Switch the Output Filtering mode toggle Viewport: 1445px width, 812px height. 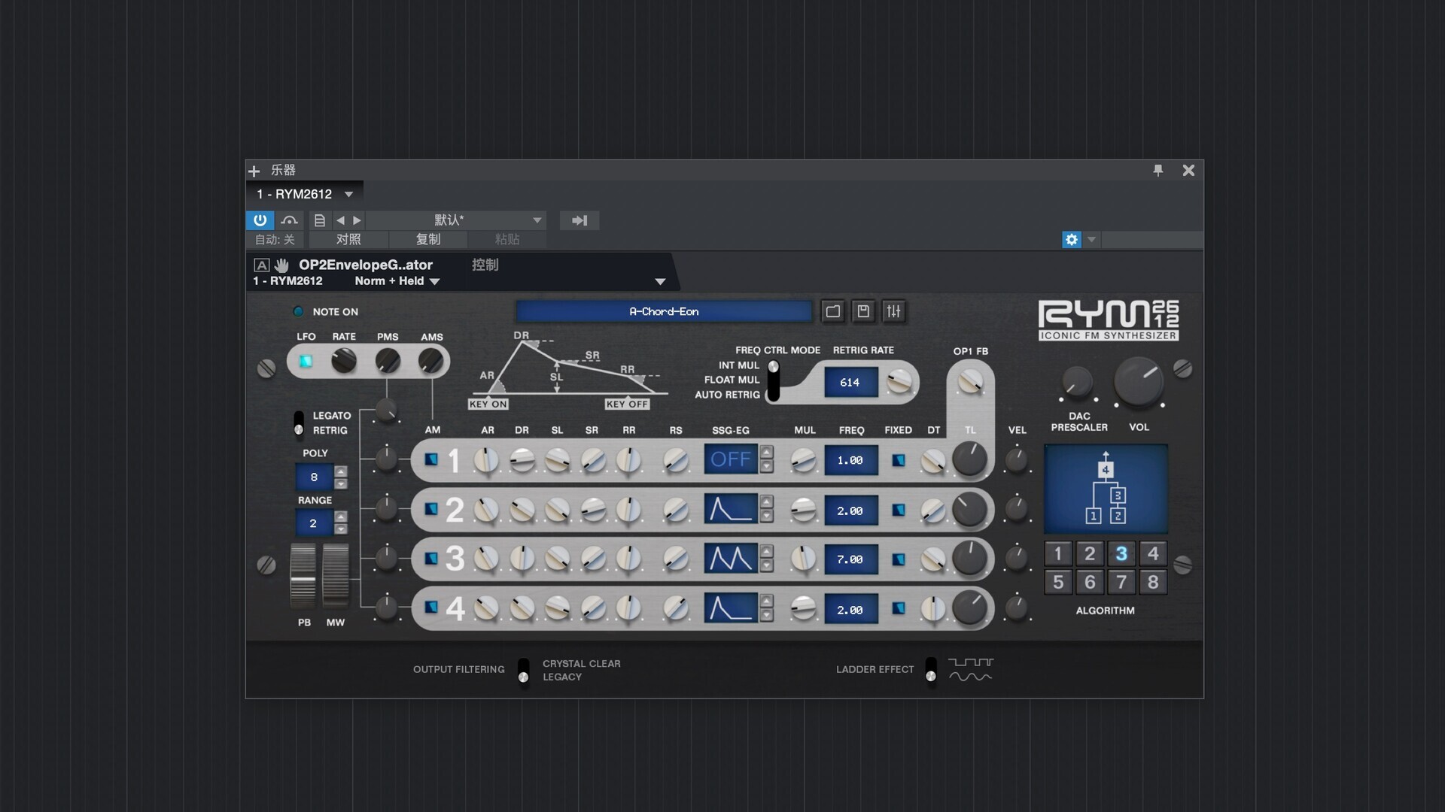point(523,670)
